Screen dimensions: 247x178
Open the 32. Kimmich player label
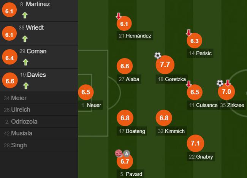(x=171, y=131)
